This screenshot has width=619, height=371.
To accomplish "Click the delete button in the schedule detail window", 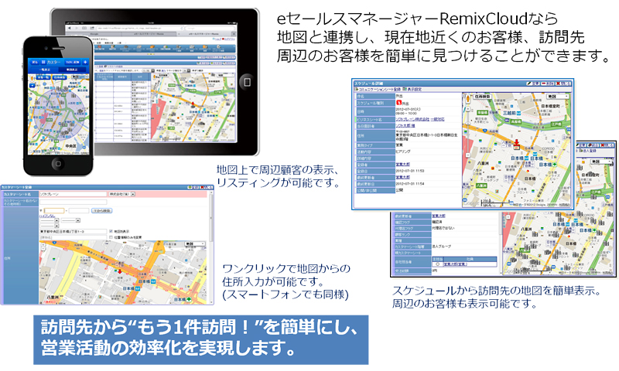I will pos(548,83).
